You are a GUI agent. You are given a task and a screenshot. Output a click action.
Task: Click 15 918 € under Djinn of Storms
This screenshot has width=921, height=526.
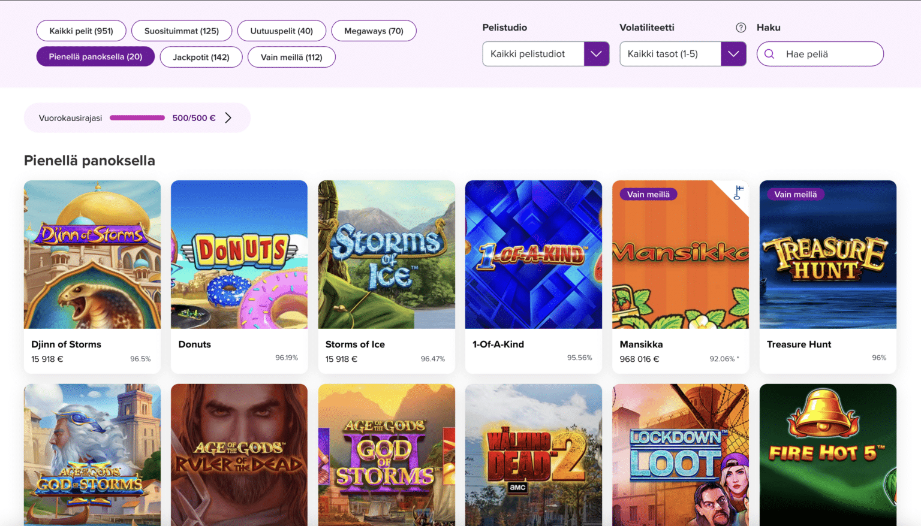[x=47, y=359]
